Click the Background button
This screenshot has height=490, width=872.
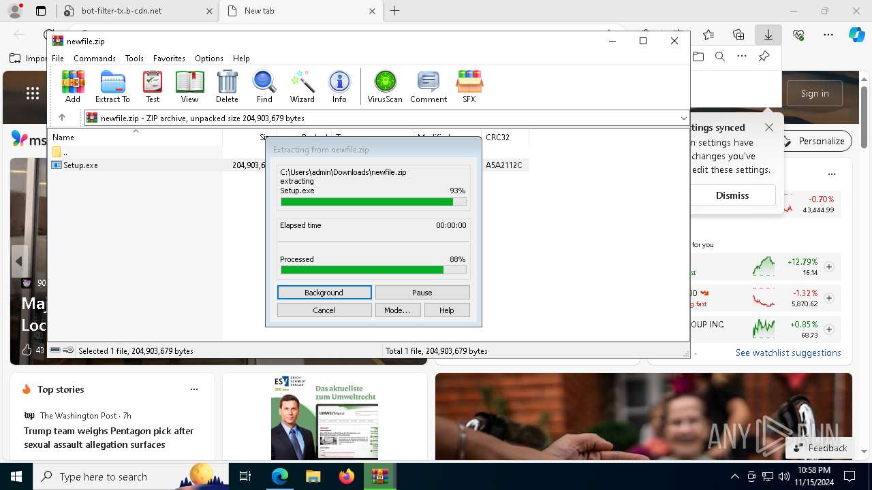[x=324, y=293]
